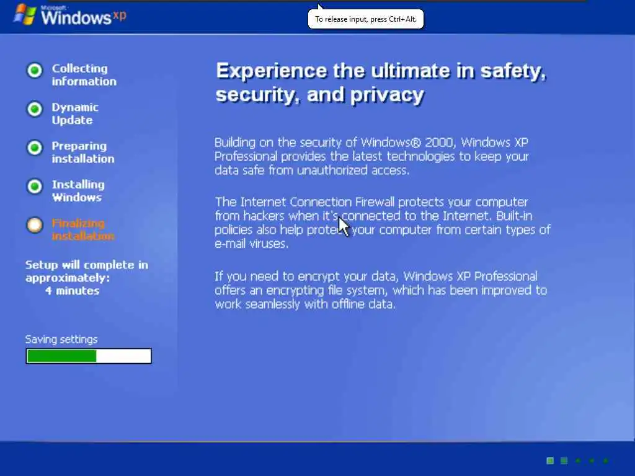The height and width of the screenshot is (476, 635).
Task: Click the Windows XP logo flag
Action: pos(24,15)
